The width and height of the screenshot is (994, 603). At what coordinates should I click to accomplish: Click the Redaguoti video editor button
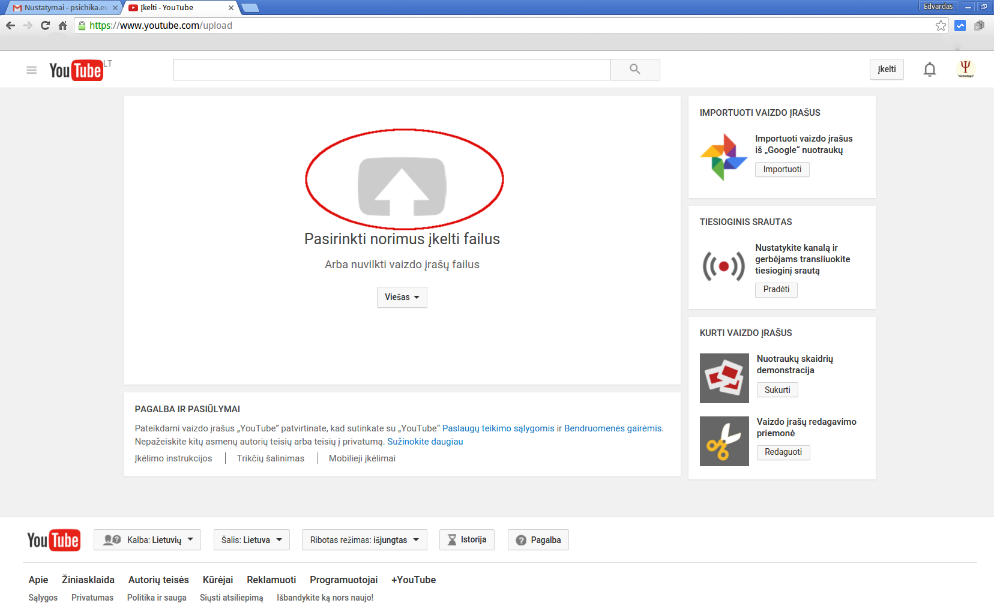[783, 452]
